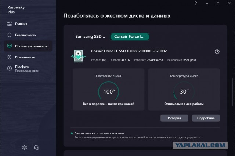Click the Безопасность shield icon
This screenshot has height=156, width=235.
[10, 35]
